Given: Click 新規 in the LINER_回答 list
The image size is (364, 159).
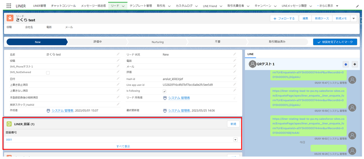Looking at the screenshot, I should click(x=233, y=124).
